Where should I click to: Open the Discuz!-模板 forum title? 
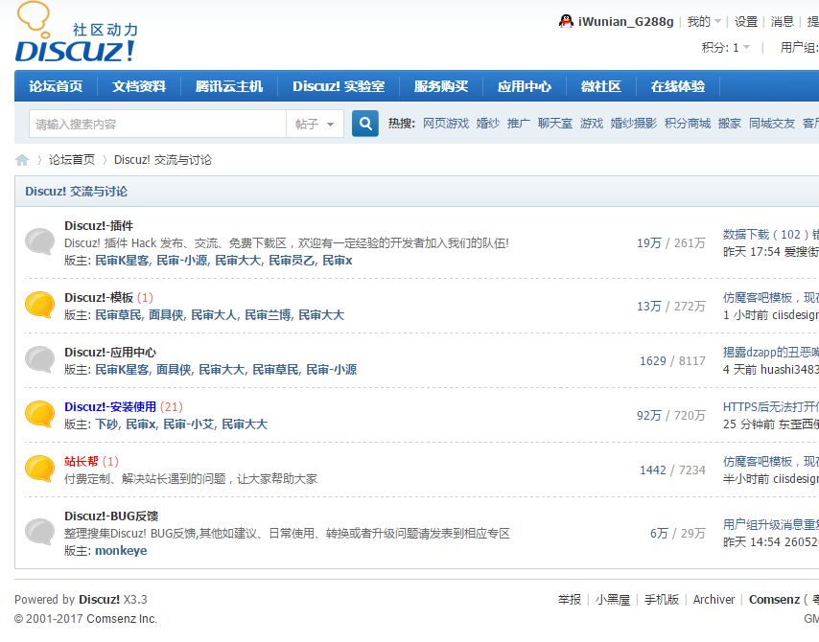click(99, 297)
